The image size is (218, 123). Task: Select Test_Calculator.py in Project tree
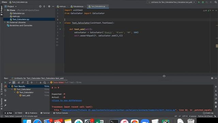coord(19,19)
